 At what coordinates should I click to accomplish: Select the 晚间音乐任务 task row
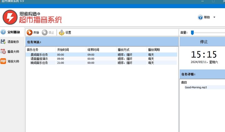(39, 63)
